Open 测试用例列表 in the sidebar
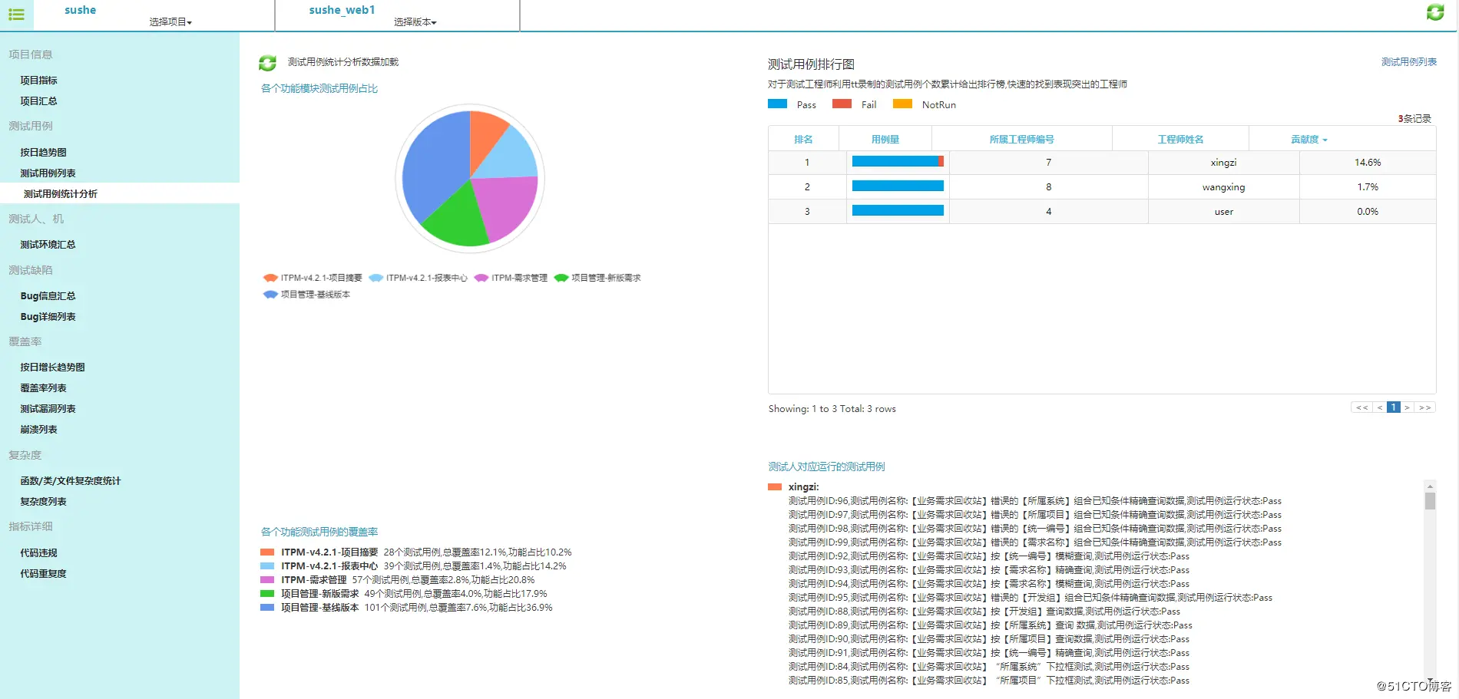 [48, 173]
